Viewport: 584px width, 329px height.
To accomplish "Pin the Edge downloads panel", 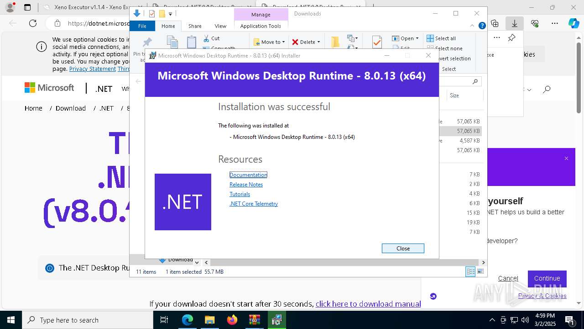I will [512, 38].
